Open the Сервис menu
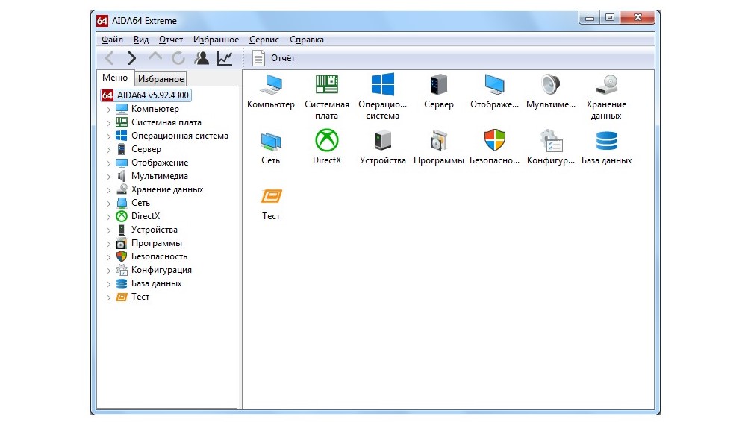This screenshot has width=751, height=422. [x=264, y=40]
